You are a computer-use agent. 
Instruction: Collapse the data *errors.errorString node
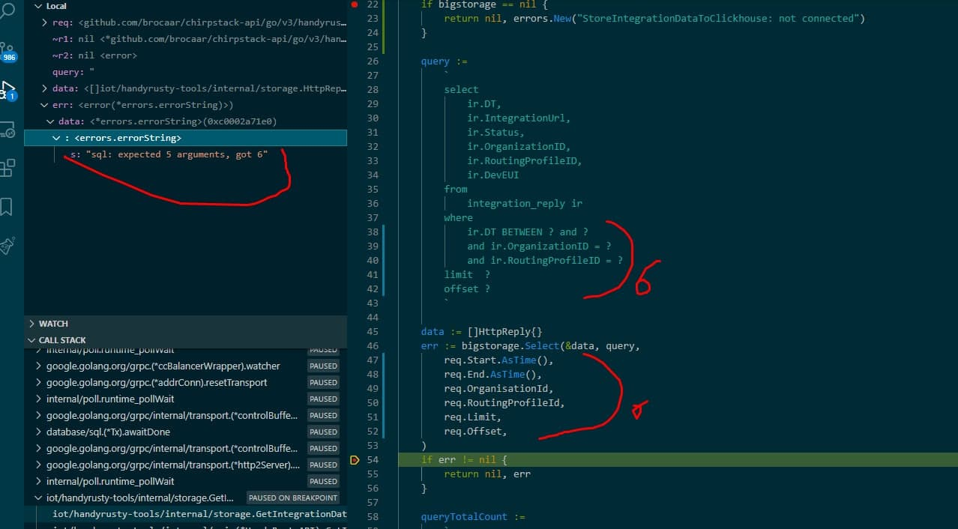pyautogui.click(x=50, y=121)
